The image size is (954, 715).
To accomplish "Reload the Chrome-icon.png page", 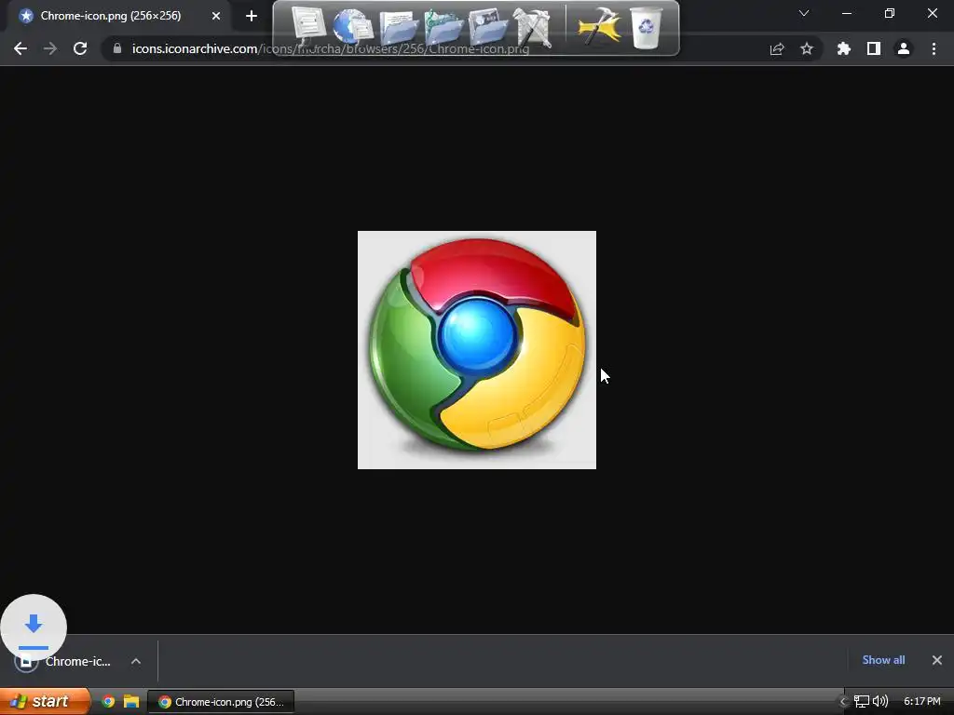I will point(80,48).
